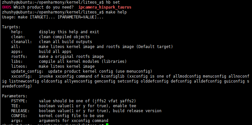
Task: Click the 'liteos:' target name
Action: coord(19,66)
